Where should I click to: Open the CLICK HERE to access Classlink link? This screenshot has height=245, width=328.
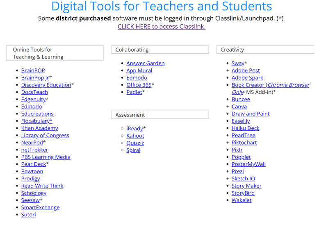tap(162, 27)
